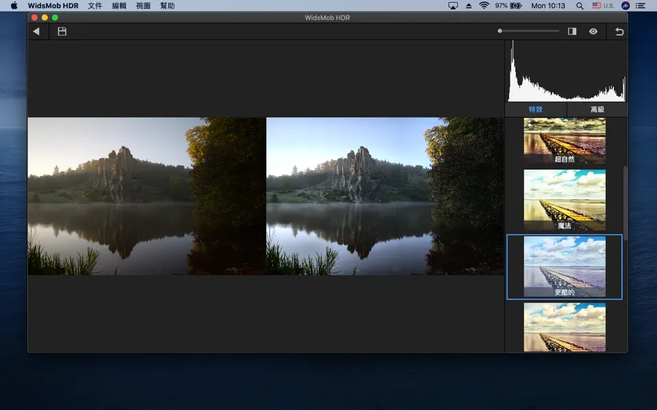Open the 視圖 menu

[x=144, y=5]
